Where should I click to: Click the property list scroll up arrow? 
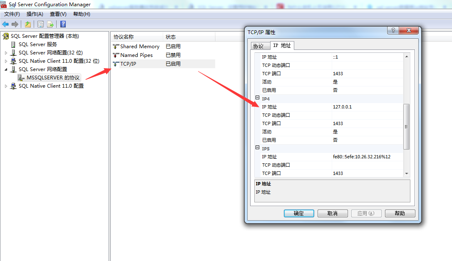407,57
